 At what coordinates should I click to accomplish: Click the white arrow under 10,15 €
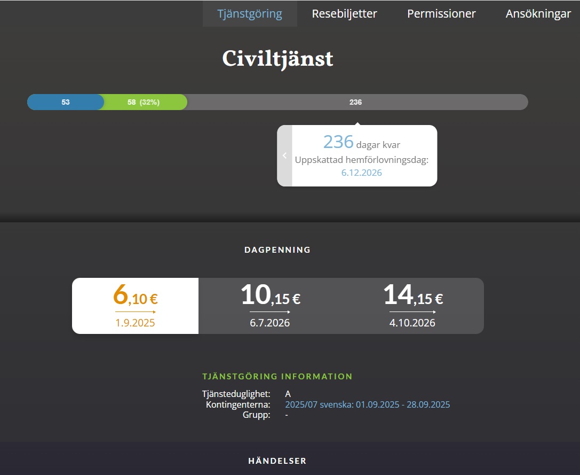click(270, 312)
